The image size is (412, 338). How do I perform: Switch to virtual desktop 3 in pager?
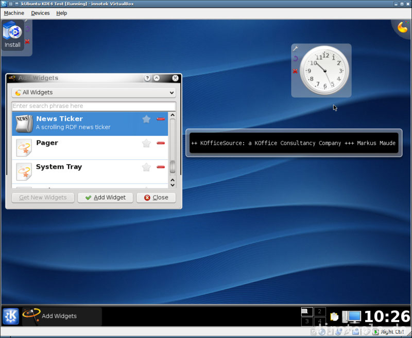307,321
